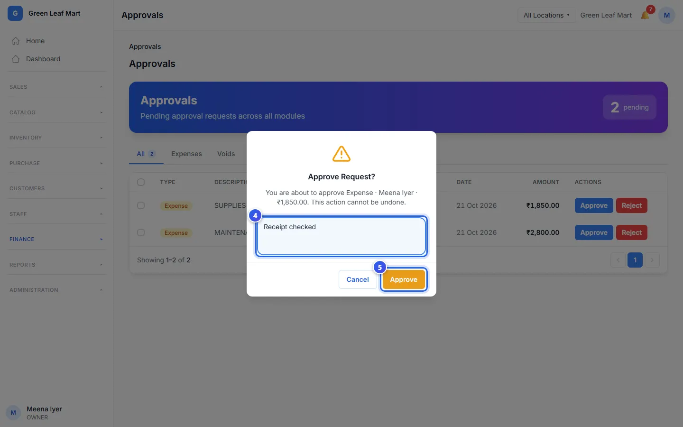Viewport: 683px width, 427px height.
Task: Click the Expense tag in SUPPLIES row
Action: [176, 206]
